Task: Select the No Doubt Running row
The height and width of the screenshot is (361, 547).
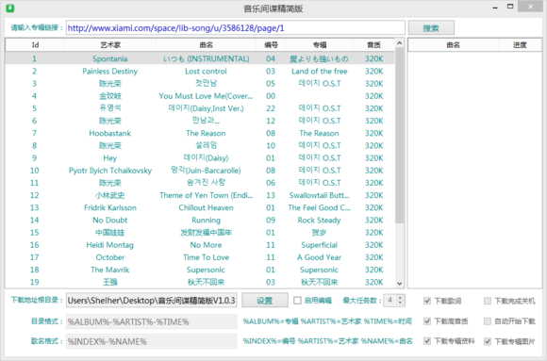Action: (200, 221)
